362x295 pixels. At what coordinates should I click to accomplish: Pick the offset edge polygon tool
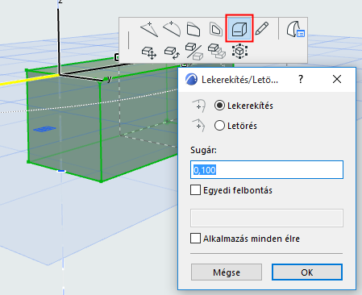tap(193, 29)
